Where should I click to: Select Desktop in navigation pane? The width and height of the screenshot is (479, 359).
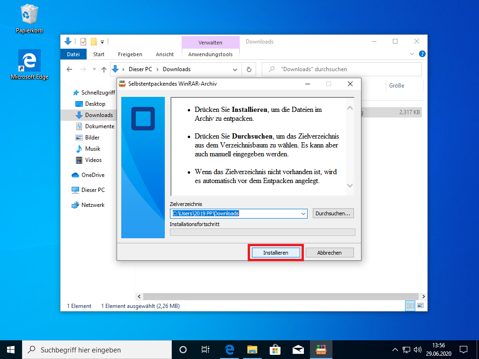(90, 104)
